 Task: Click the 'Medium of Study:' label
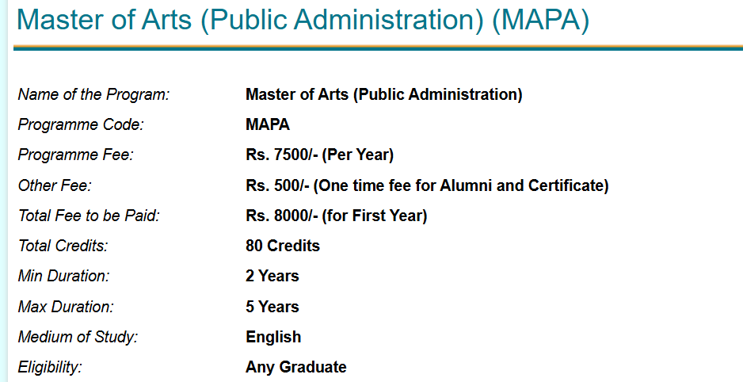coord(78,338)
